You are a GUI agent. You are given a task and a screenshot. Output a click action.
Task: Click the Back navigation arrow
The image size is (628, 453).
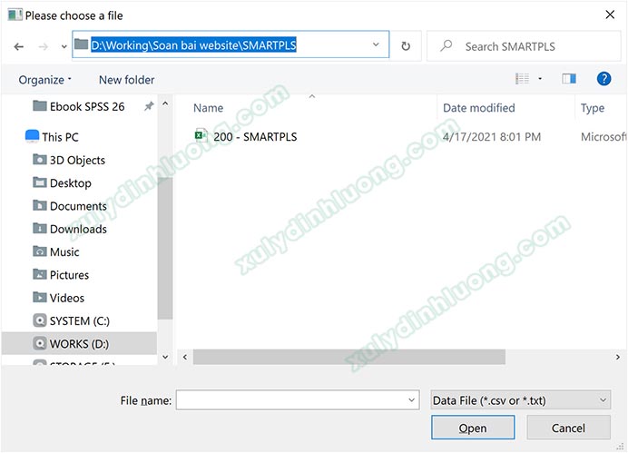[x=19, y=45]
